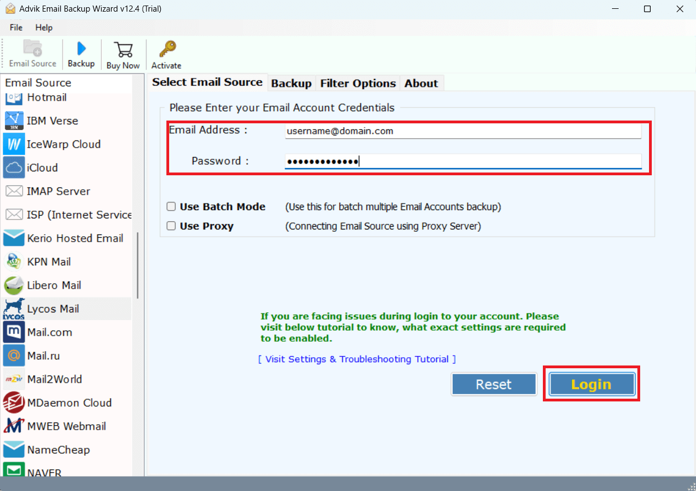This screenshot has width=696, height=491.
Task: Enable Use Batch Mode checkbox
Action: (171, 207)
